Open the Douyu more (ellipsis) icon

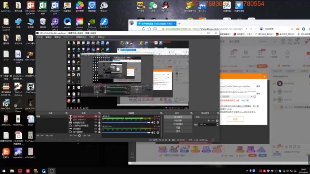pos(288,53)
